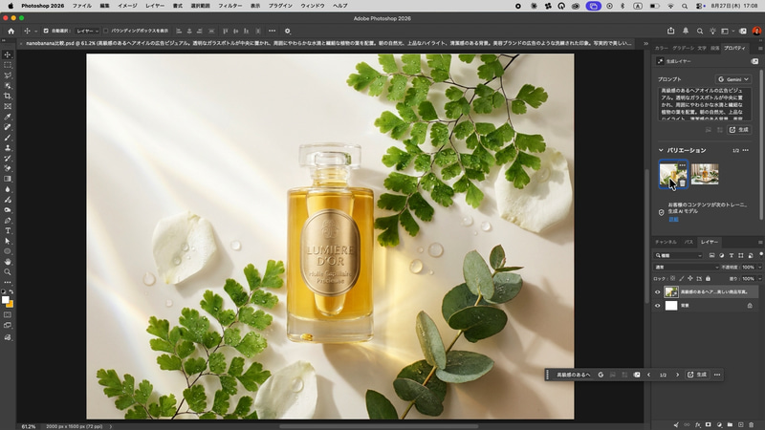Click the align left edges icon
This screenshot has height=430, width=765.
(179, 31)
